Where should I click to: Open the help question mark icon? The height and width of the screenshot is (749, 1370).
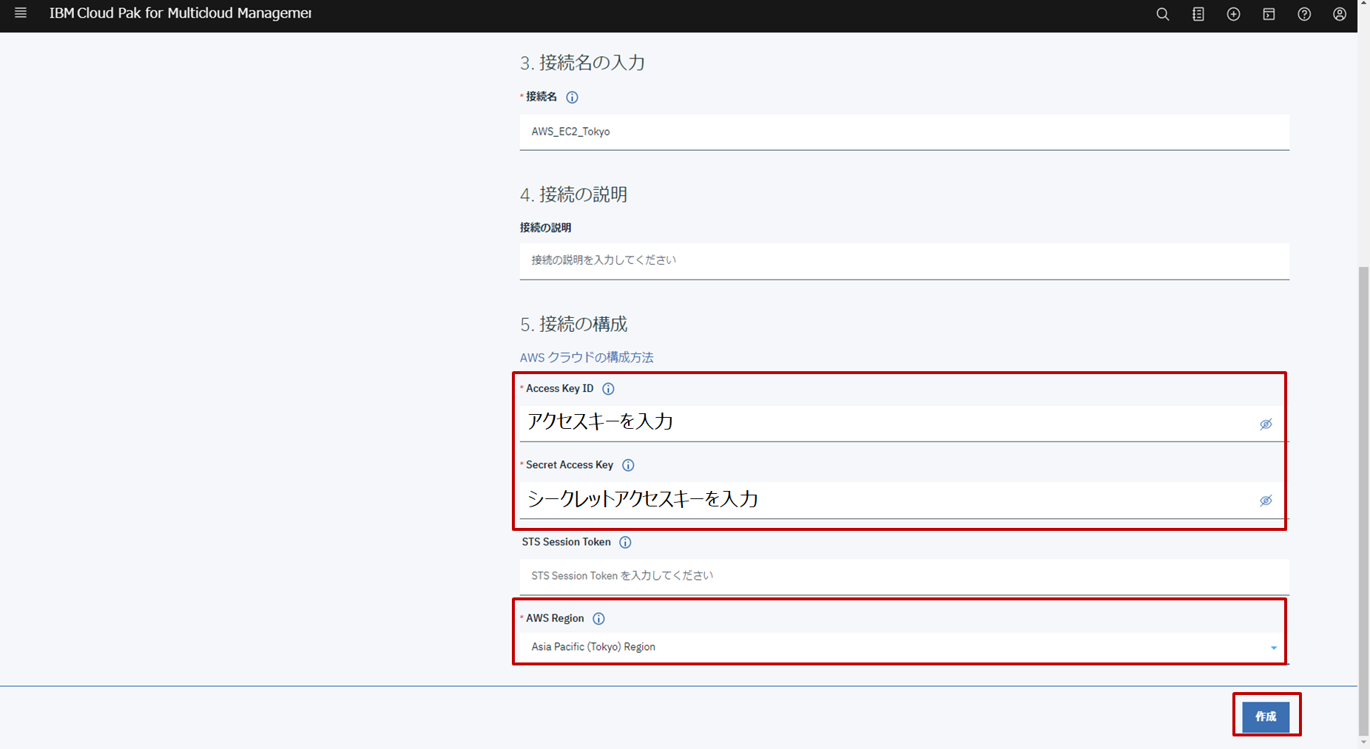point(1304,14)
